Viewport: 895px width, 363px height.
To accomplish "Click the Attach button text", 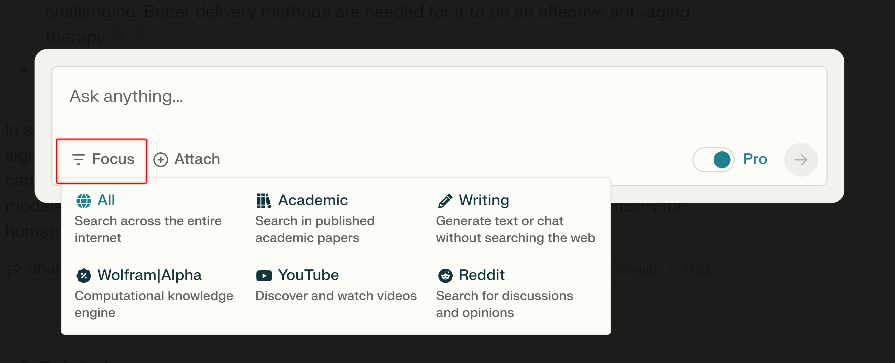I will click(197, 159).
